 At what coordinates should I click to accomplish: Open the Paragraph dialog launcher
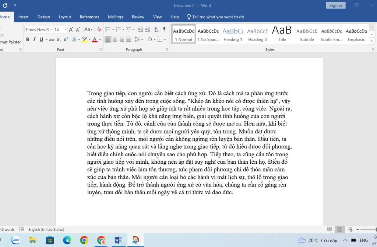(167, 50)
